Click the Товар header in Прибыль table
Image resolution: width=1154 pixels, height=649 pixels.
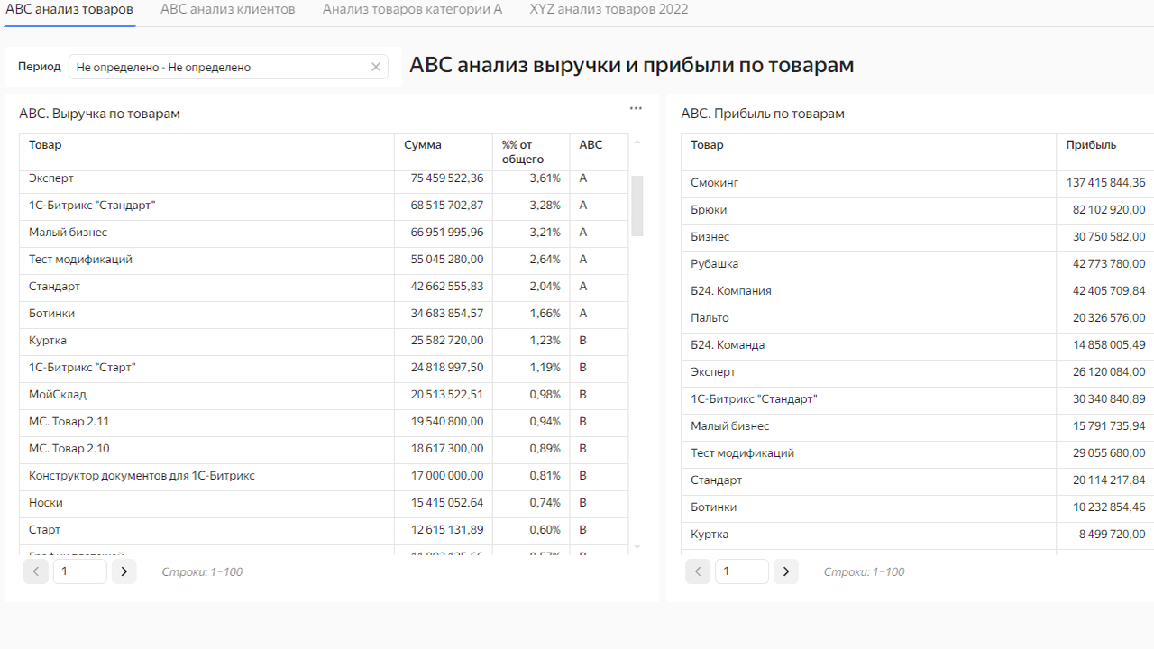[x=708, y=145]
